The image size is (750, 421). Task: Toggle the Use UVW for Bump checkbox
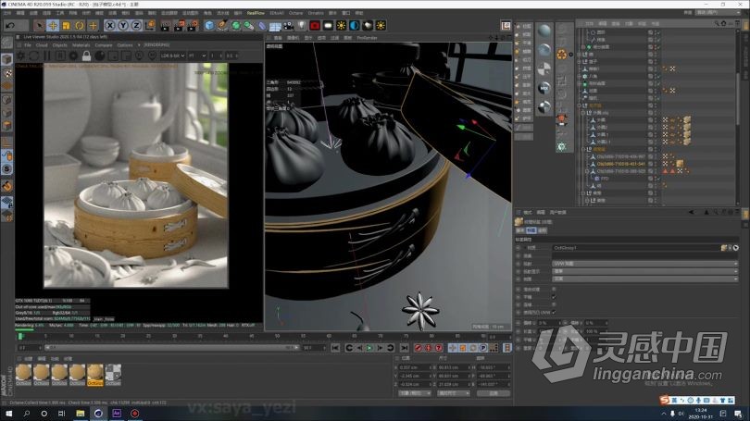[554, 312]
